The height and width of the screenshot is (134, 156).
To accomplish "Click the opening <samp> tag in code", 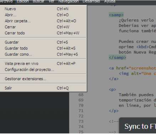I will click(x=116, y=15).
